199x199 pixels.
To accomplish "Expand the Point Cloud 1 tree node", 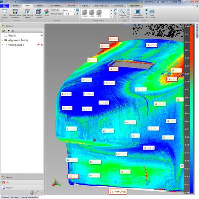I will coord(2,45).
